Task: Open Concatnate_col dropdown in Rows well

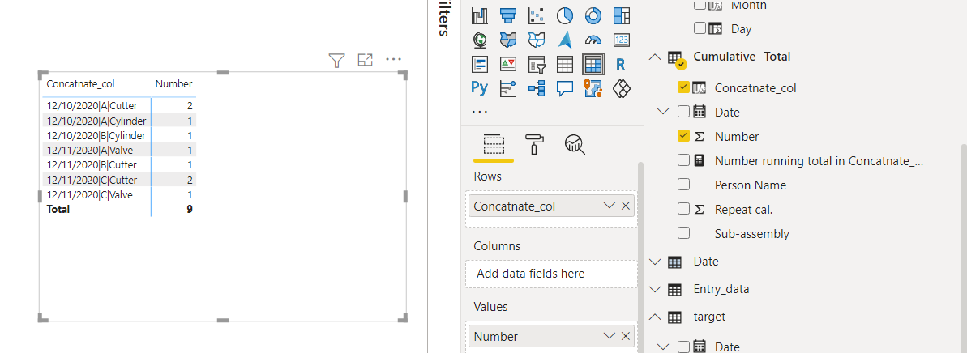Action: 610,206
